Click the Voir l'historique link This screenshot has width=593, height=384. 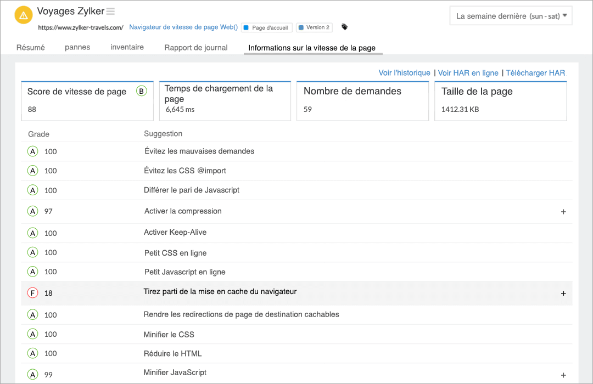tap(404, 73)
